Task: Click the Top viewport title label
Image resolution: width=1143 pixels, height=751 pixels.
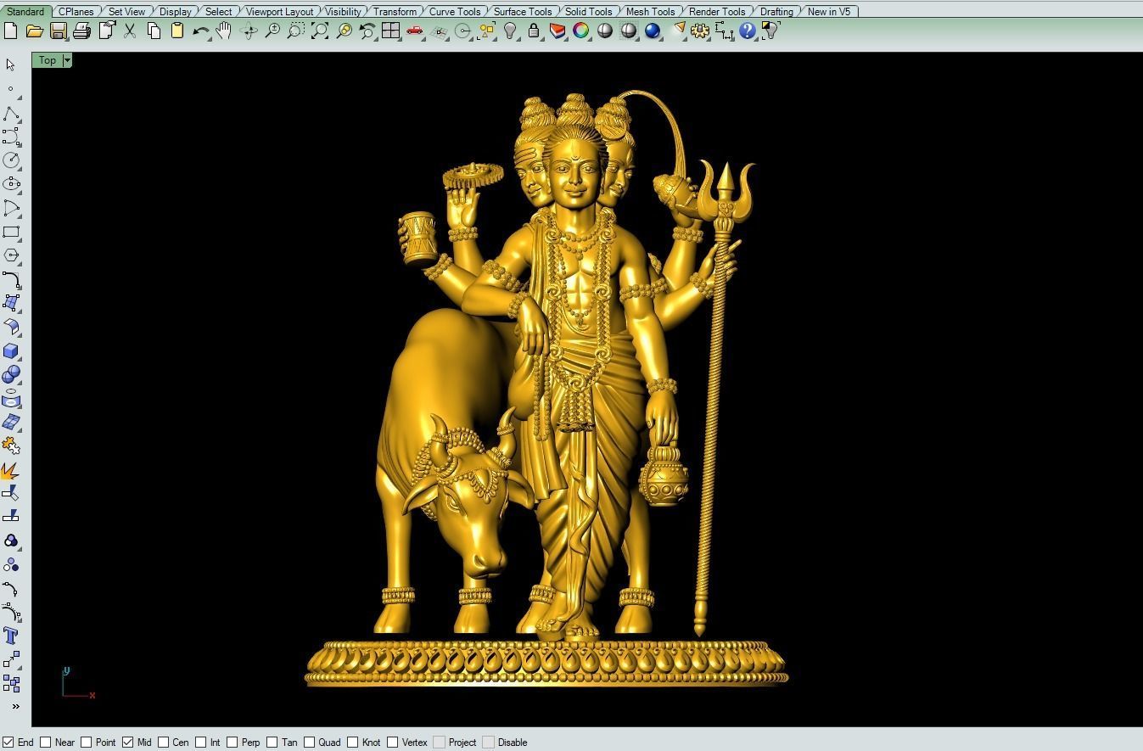Action: (48, 60)
